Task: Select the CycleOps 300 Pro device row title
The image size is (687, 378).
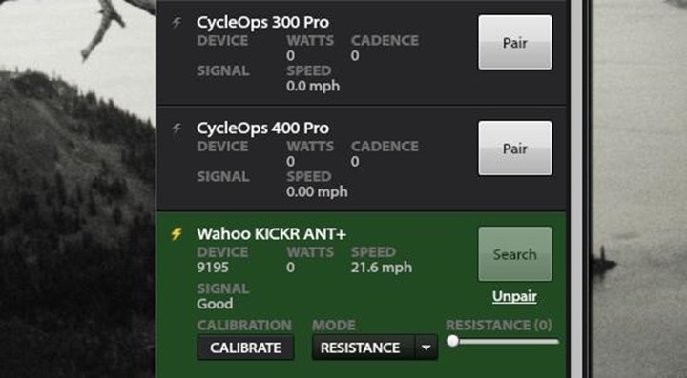Action: (x=263, y=22)
